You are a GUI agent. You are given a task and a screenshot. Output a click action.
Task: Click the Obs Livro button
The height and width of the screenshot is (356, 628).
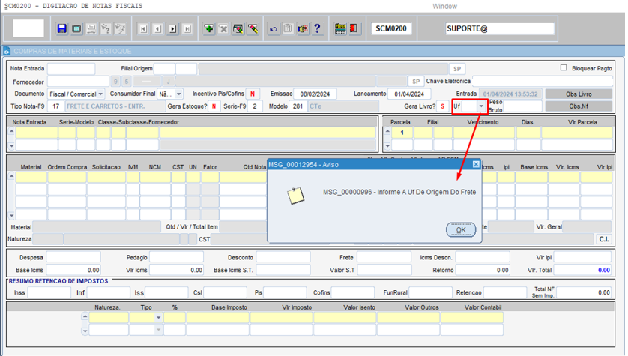coord(579,94)
